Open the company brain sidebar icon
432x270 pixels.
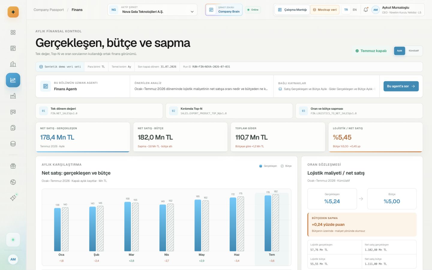pos(13,48)
